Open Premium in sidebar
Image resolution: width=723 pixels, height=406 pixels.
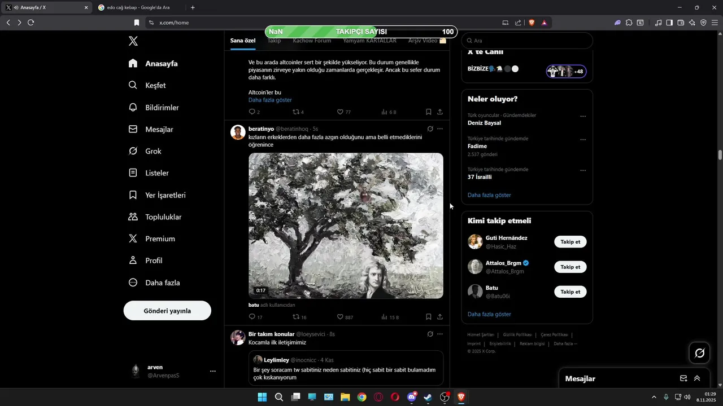(151, 239)
